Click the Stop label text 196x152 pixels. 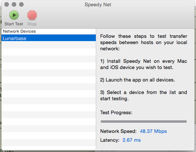coord(32,24)
